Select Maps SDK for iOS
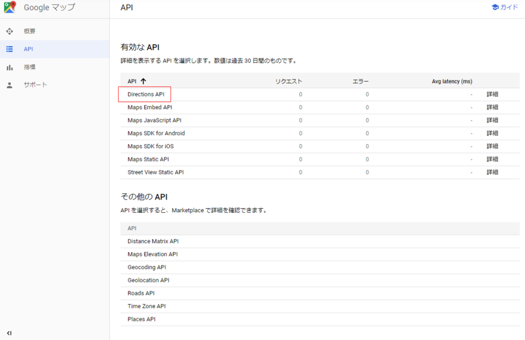The height and width of the screenshot is (340, 525). [150, 146]
